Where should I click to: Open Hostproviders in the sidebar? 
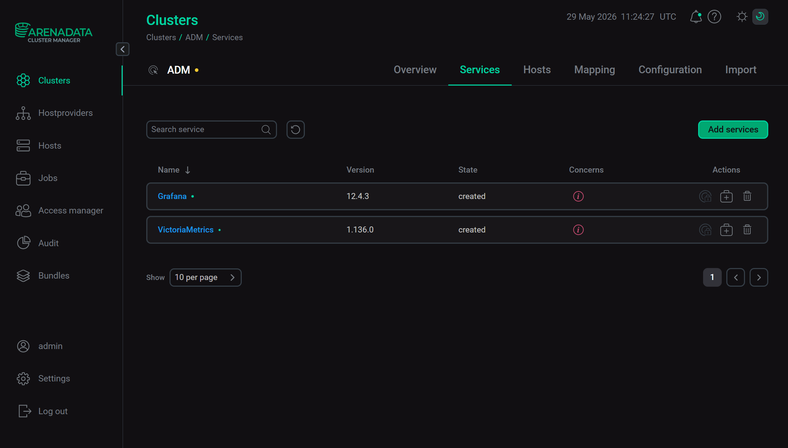click(54, 113)
